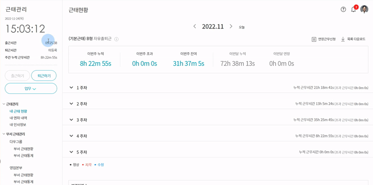Click 이번달 연장 value 0h 0m 0s
The height and width of the screenshot is (185, 373).
coord(282,64)
